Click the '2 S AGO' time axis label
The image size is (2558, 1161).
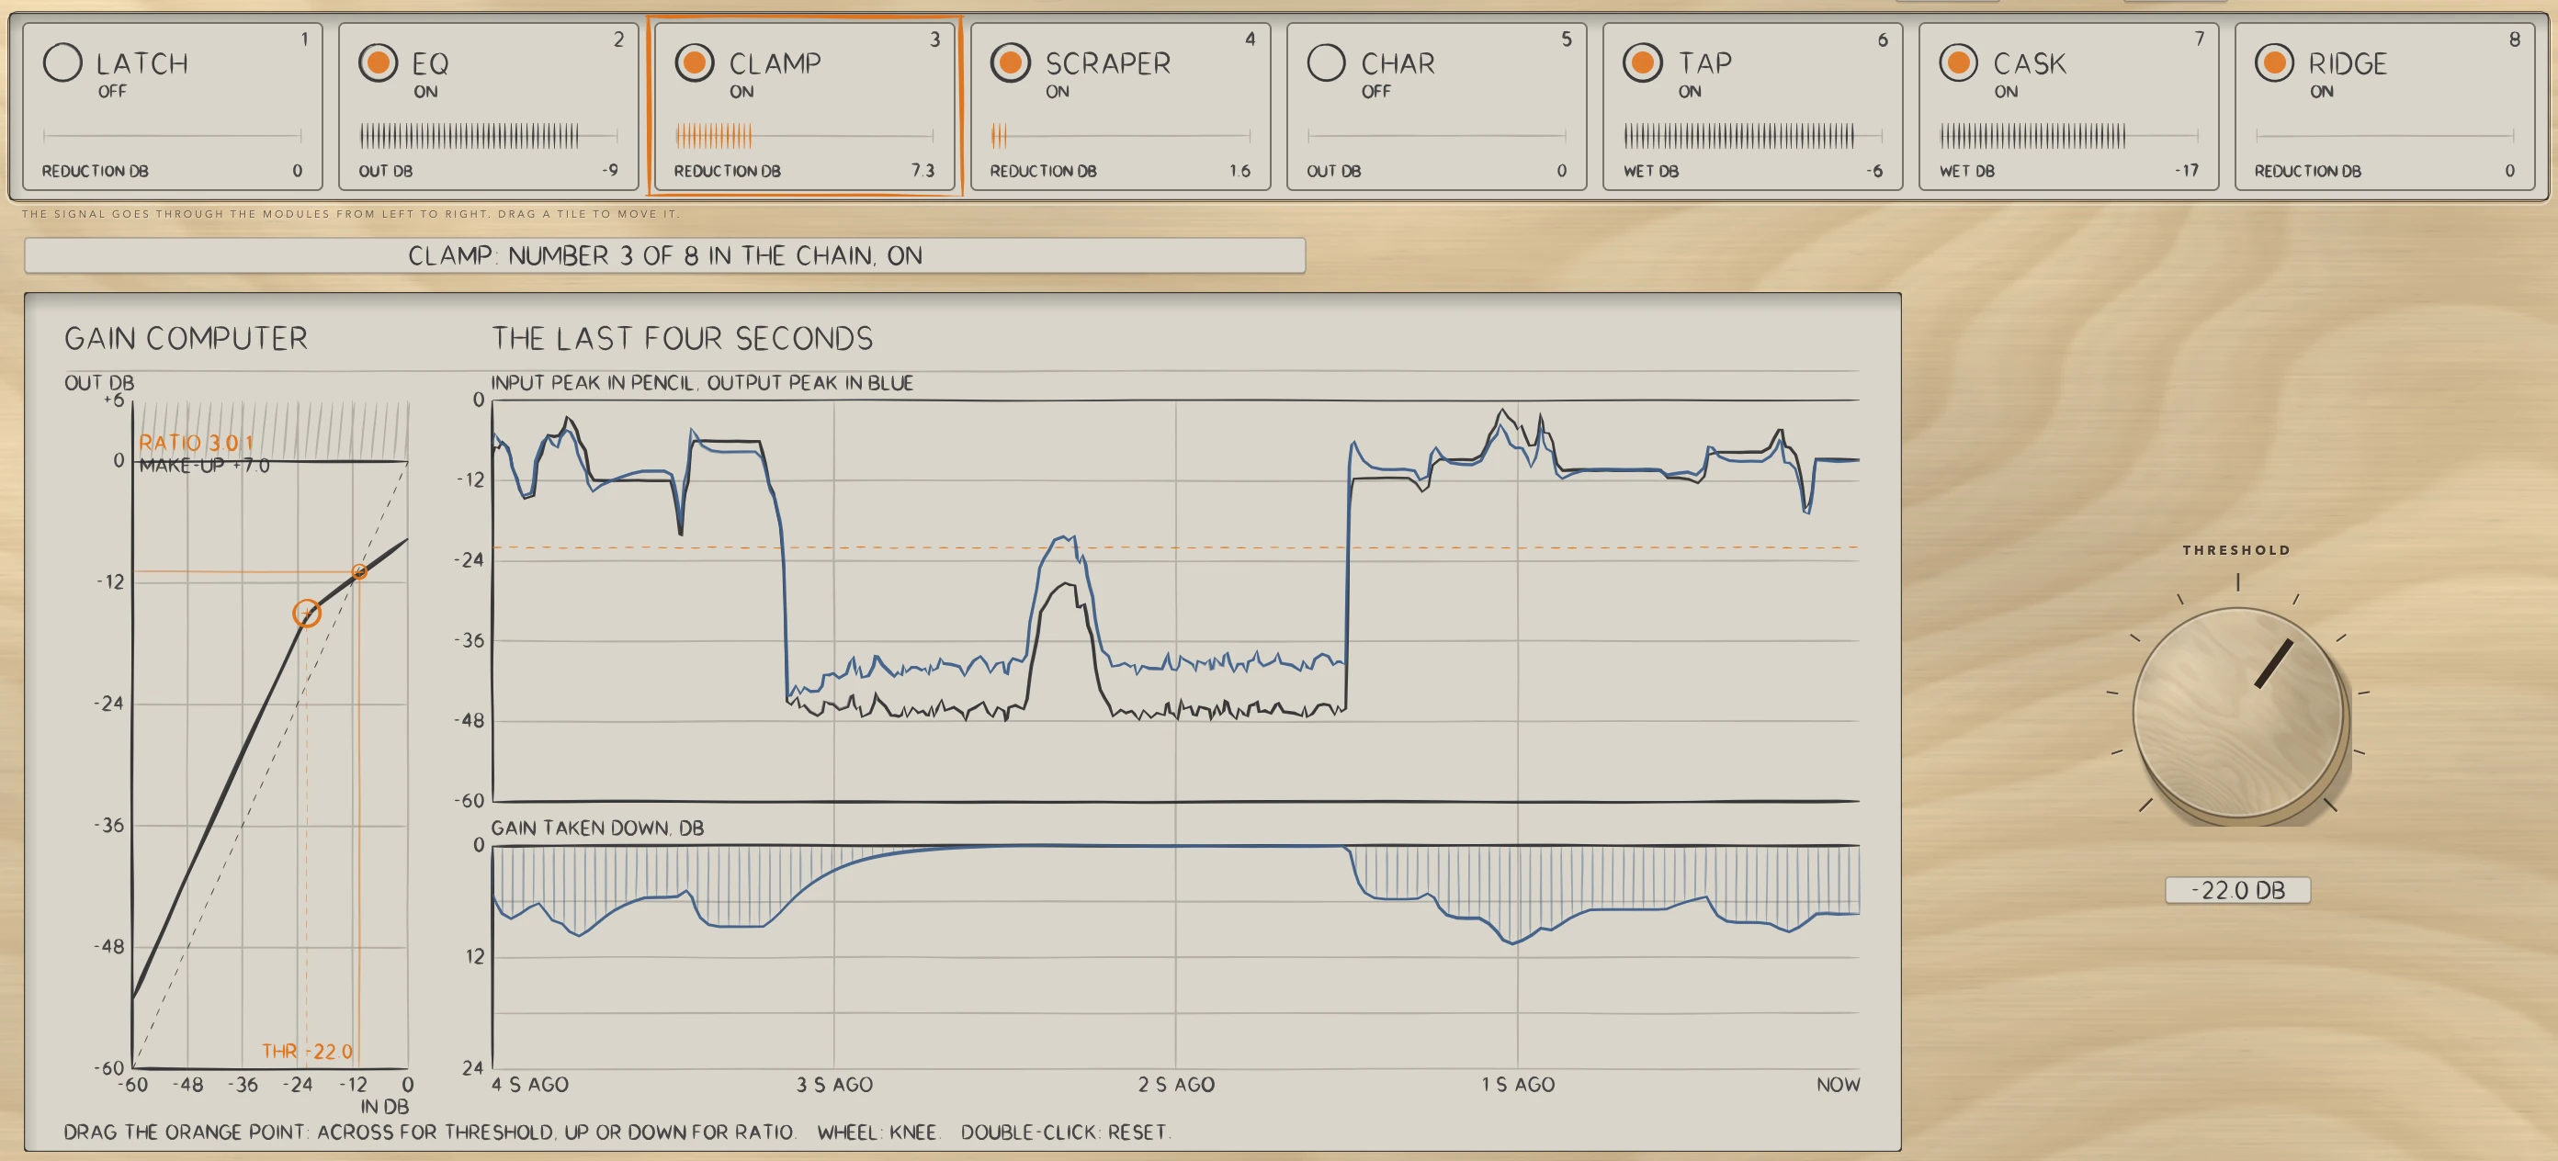(x=1176, y=1085)
